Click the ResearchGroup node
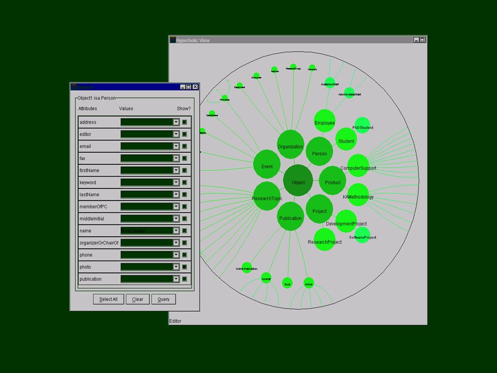Viewport: 497px width, 373px height. (x=293, y=67)
